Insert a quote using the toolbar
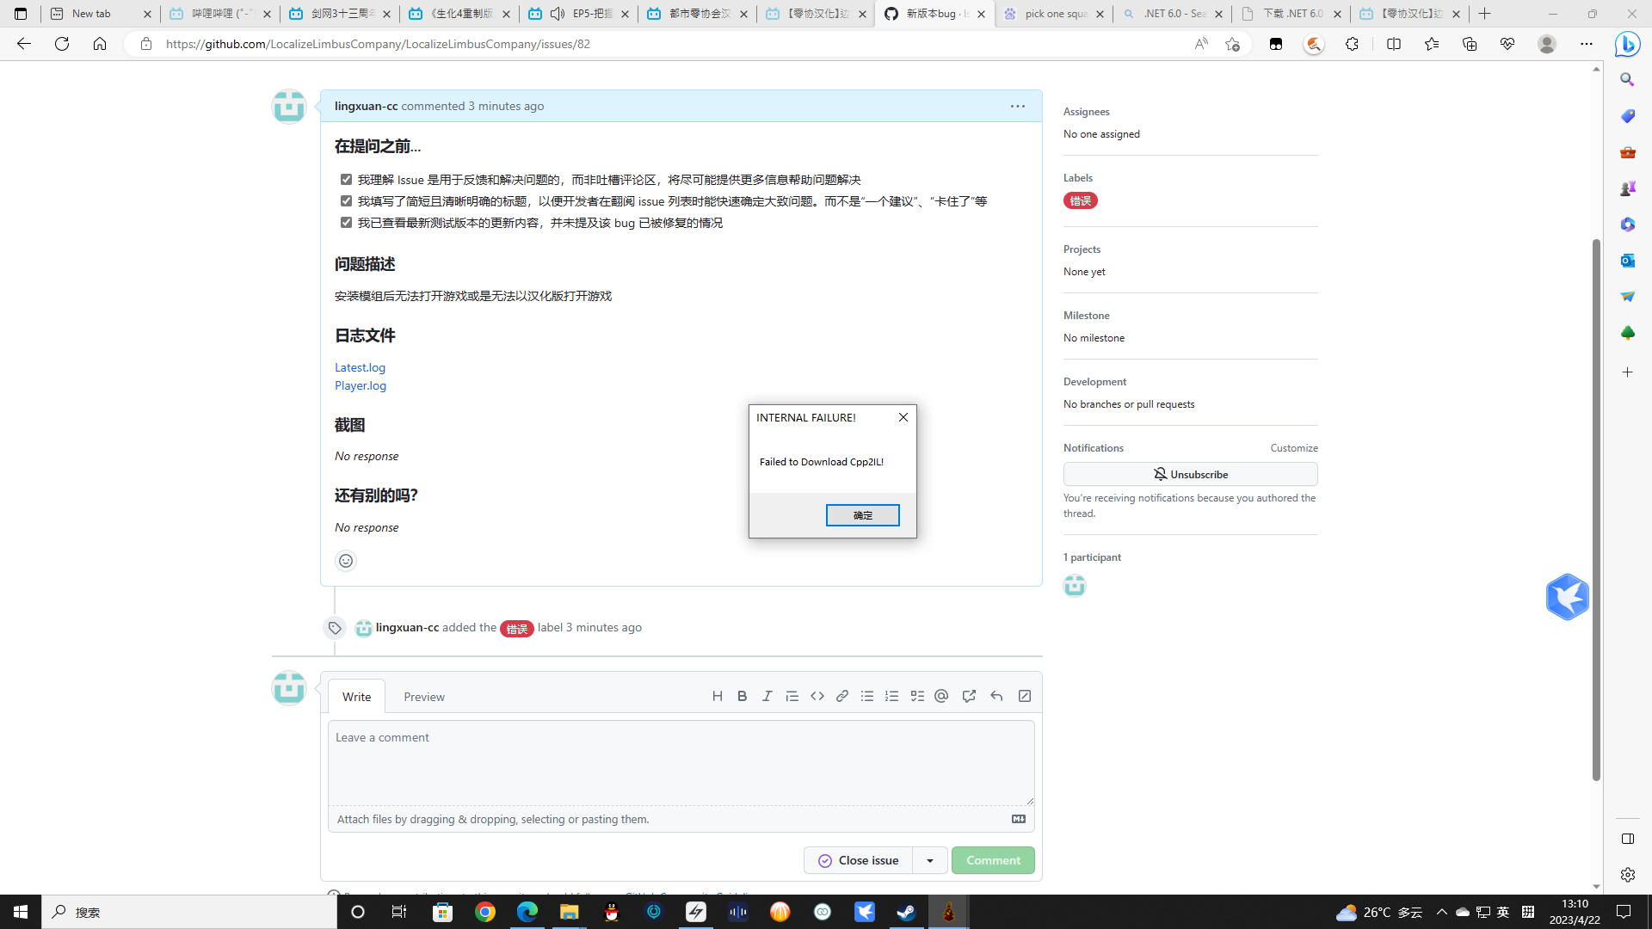Viewport: 1652px width, 929px height. [792, 695]
